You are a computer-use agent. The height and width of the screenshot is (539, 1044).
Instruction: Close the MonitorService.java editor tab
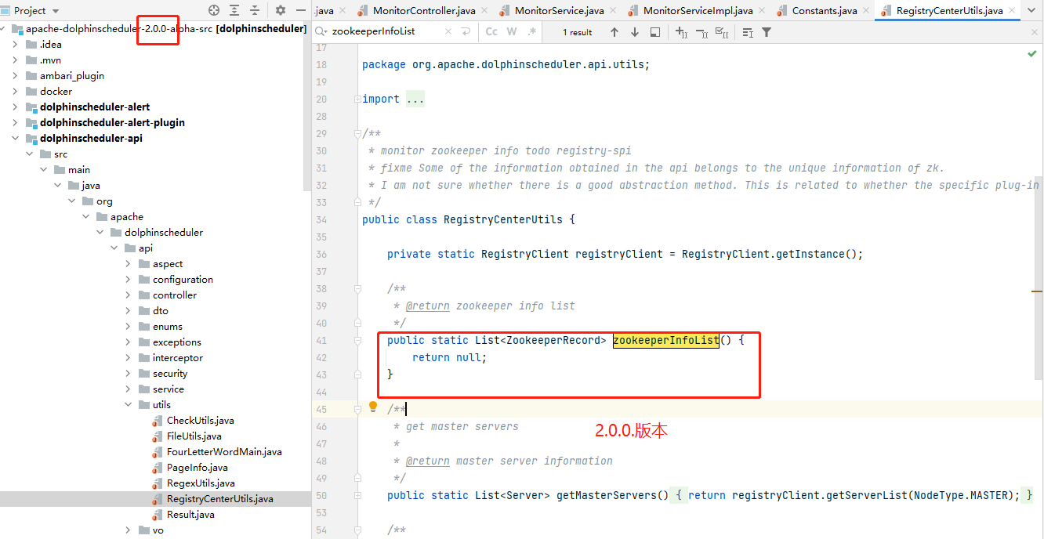[611, 10]
